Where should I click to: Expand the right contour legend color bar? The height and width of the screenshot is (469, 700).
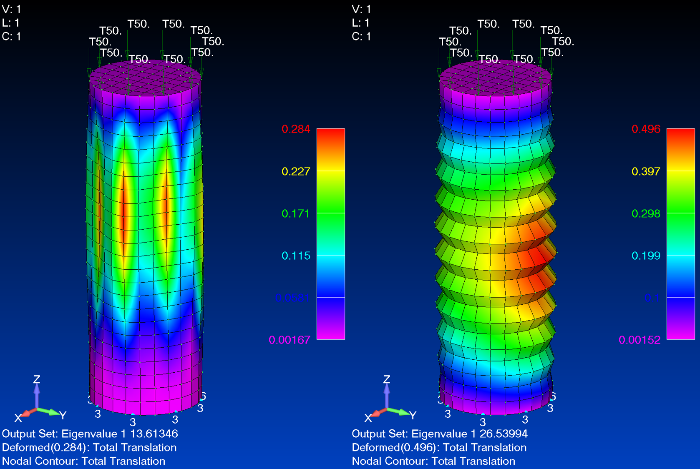681,233
